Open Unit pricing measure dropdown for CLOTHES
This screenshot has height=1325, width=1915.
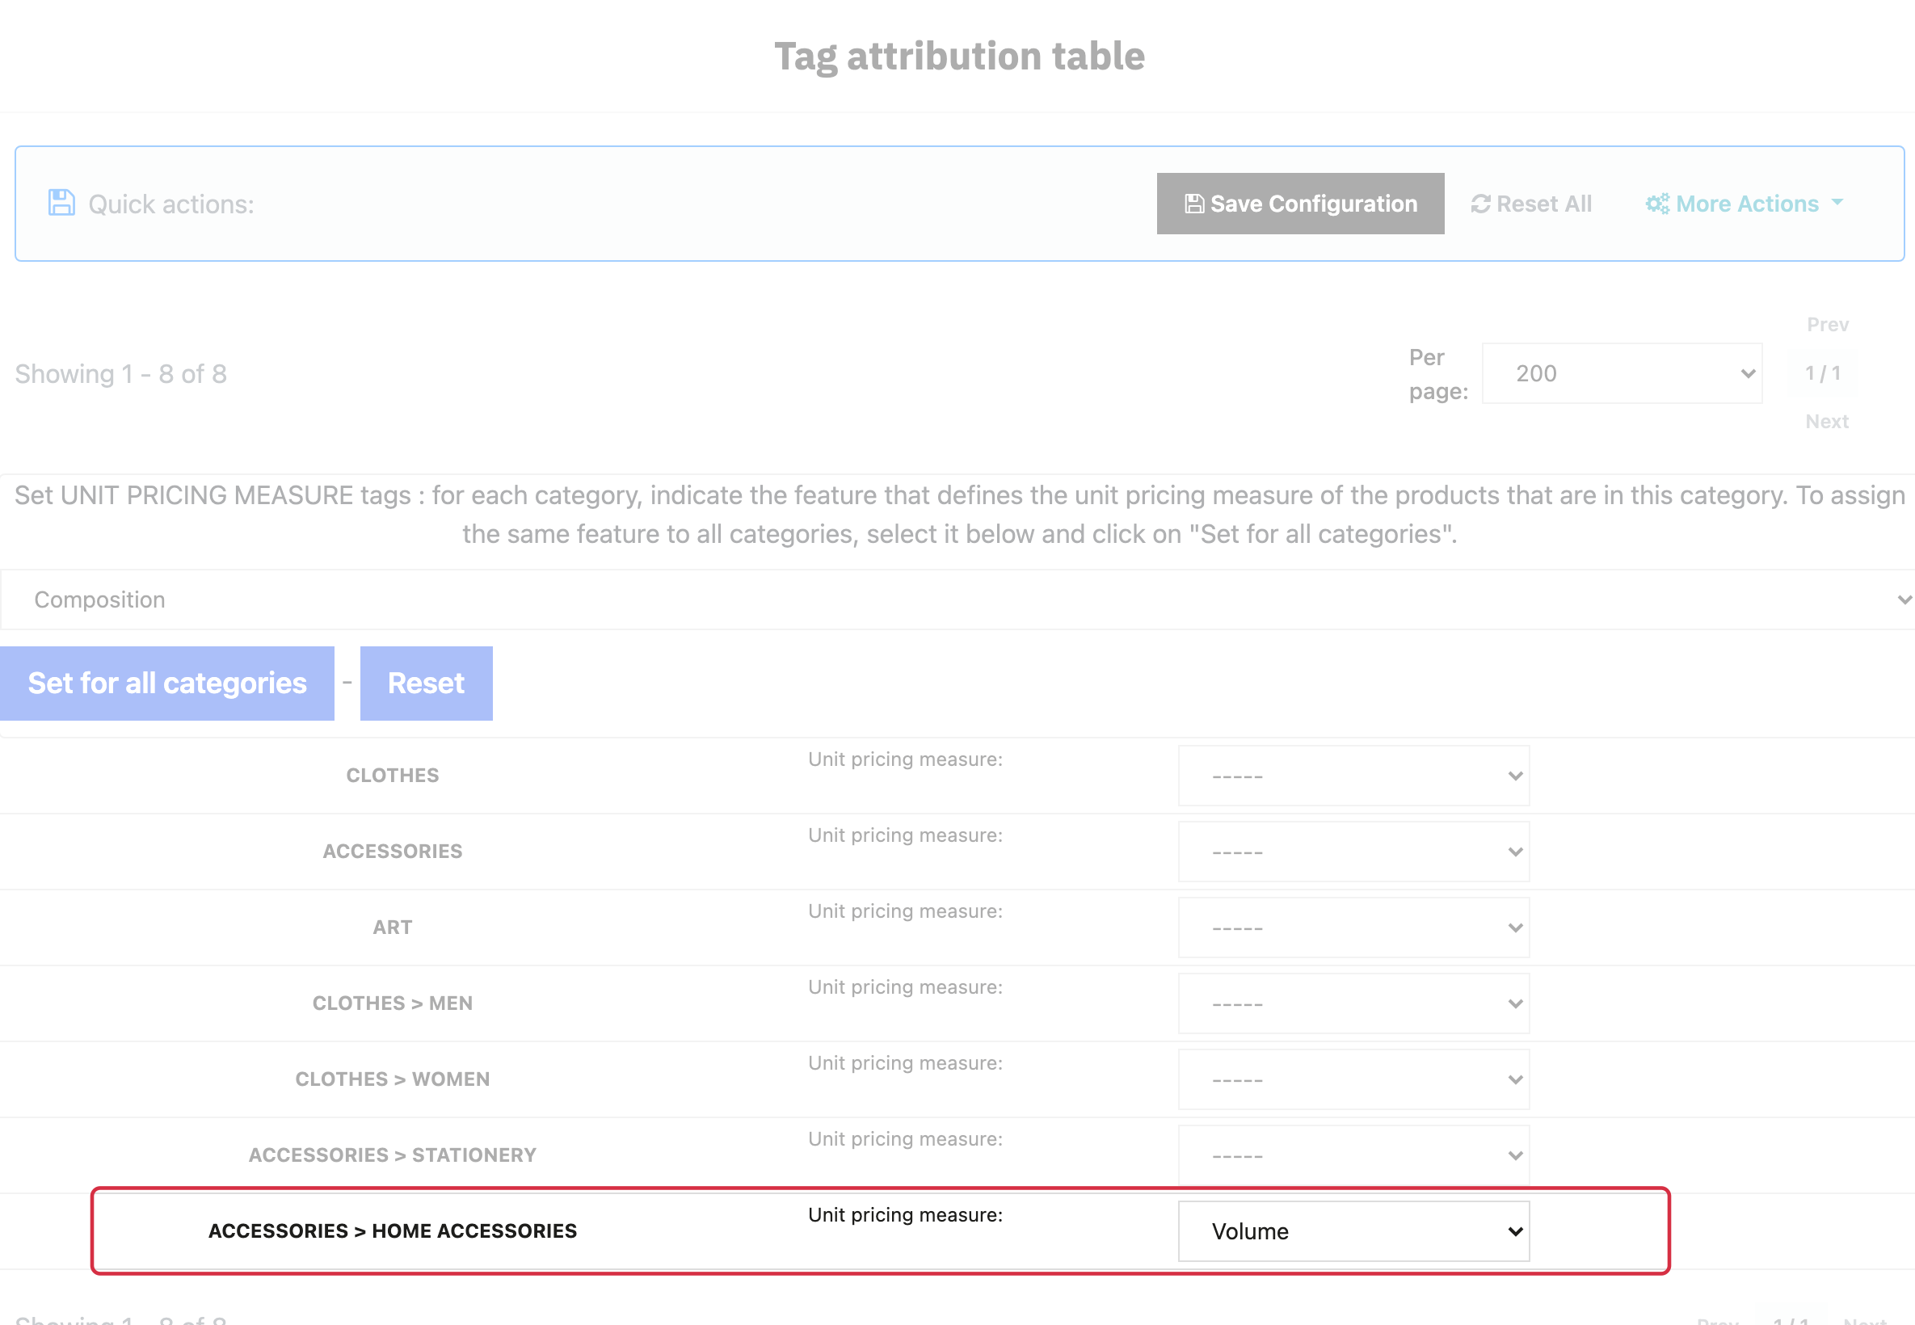(1353, 776)
